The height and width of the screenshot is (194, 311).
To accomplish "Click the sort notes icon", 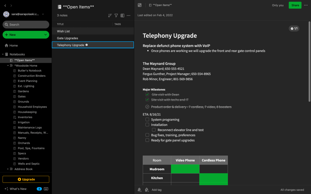I will 110,15.
